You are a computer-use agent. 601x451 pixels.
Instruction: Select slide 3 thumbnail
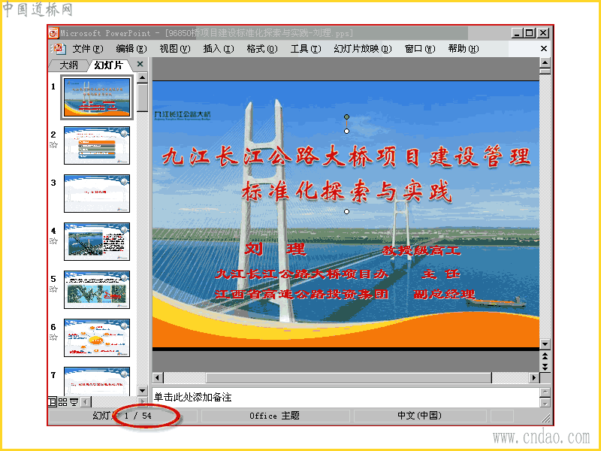[97, 193]
